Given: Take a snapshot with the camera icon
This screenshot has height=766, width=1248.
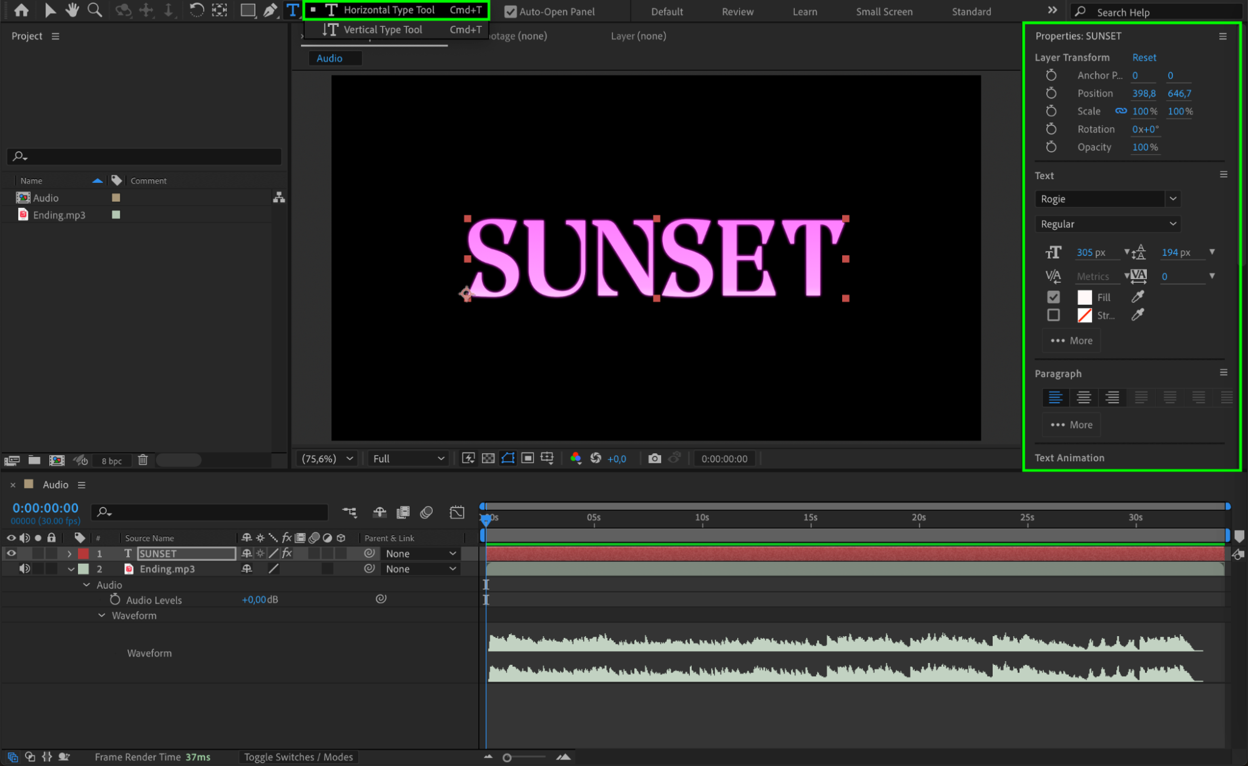Looking at the screenshot, I should click(x=654, y=458).
